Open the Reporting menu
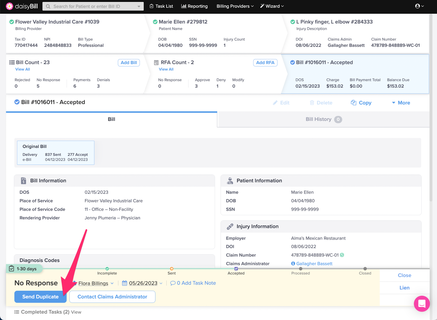The image size is (437, 320). (x=194, y=6)
